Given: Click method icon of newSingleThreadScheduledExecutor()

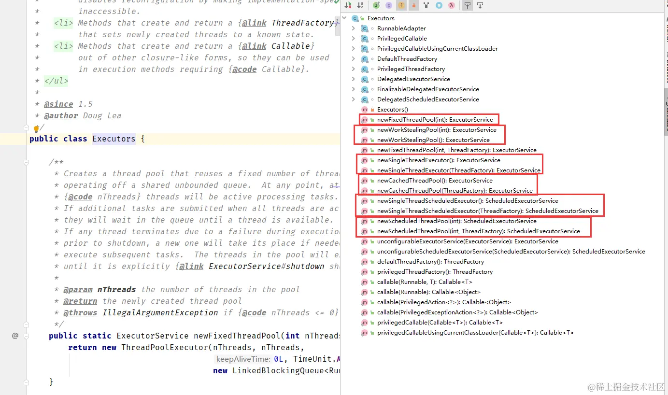Looking at the screenshot, I should tap(365, 201).
